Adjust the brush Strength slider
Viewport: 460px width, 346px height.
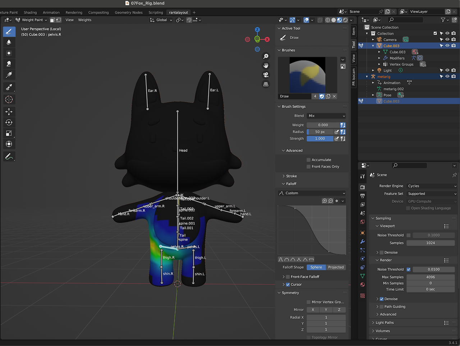click(x=320, y=139)
